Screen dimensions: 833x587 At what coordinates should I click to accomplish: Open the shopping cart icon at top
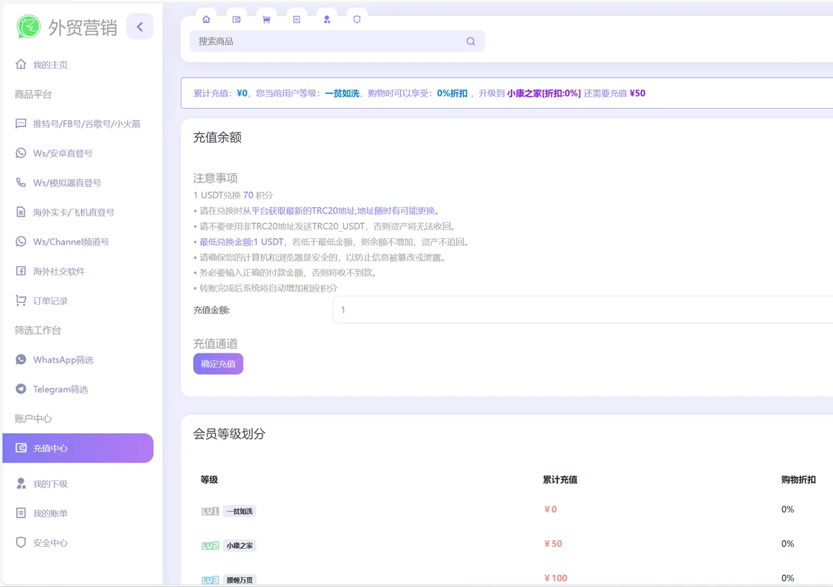click(x=267, y=19)
